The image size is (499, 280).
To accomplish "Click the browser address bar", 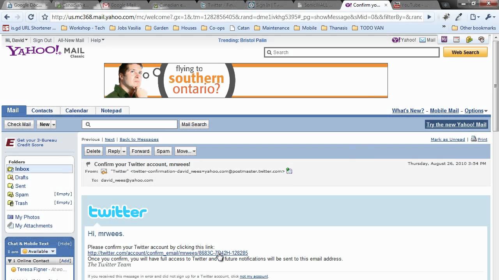I will pos(236,17).
